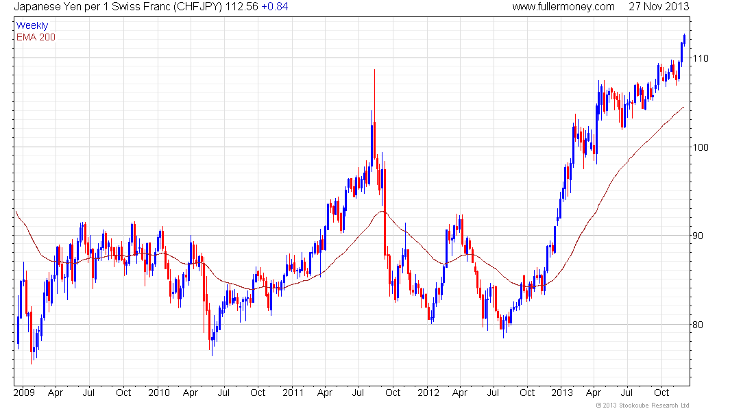Click the Stockcube Research Ltd copyright text
The image size is (754, 411).
click(642, 406)
